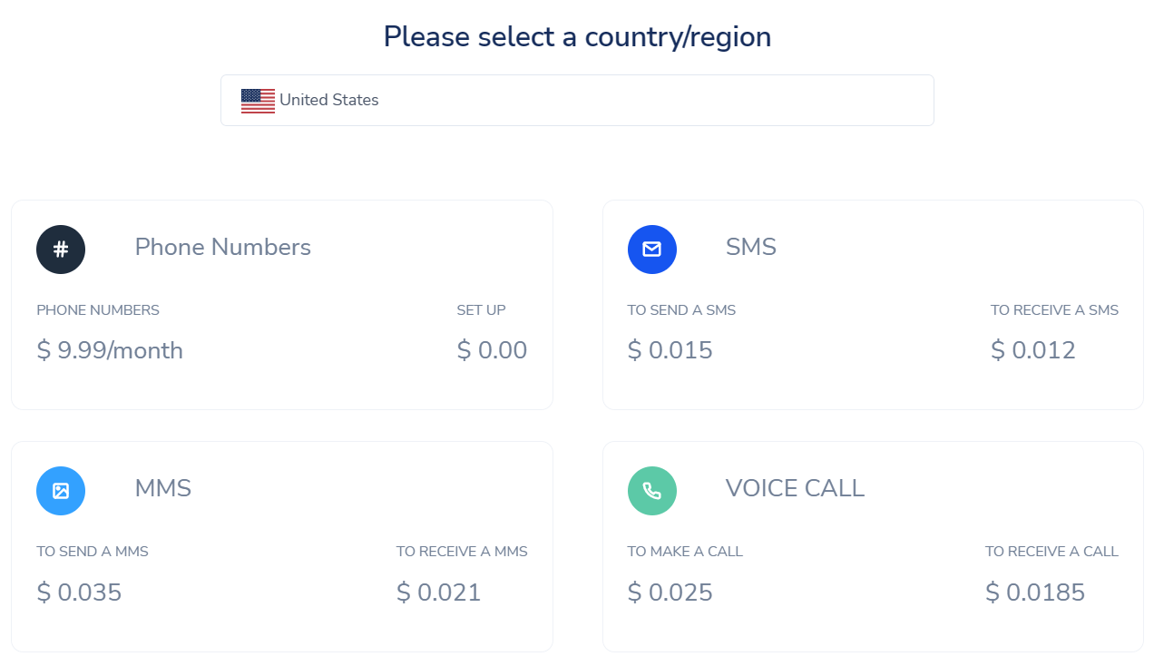Click the SET UP $ 0.00 price
This screenshot has width=1154, height=666.
[x=492, y=350]
